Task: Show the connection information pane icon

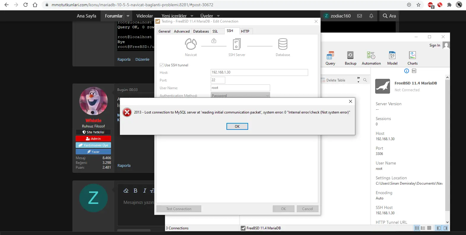Action: [407, 71]
